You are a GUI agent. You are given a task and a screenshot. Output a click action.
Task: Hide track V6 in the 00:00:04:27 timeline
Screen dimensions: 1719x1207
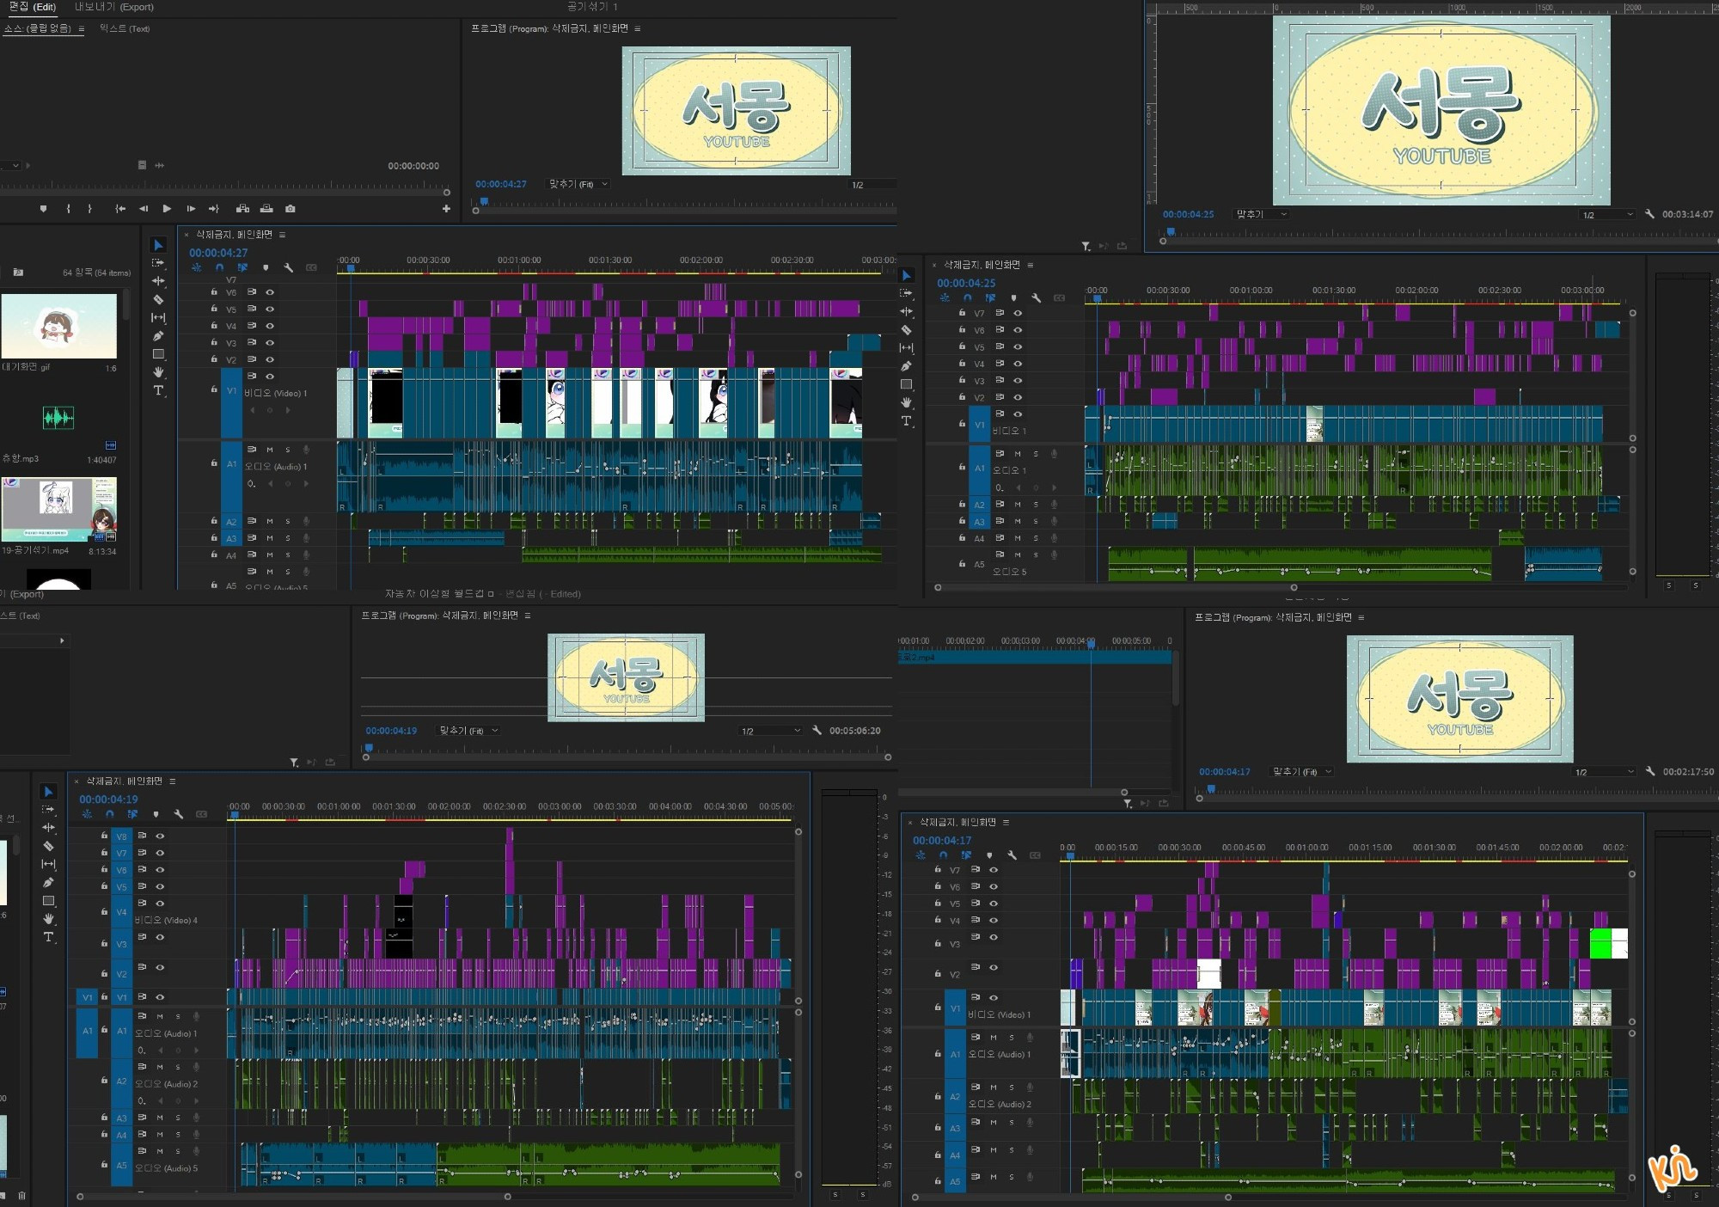pos(270,292)
